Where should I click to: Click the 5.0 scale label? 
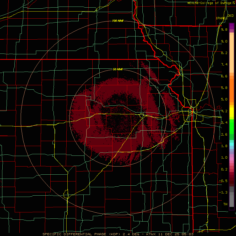(x=224, y=99)
